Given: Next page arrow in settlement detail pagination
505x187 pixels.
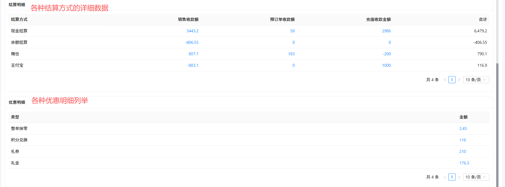Looking at the screenshot, I should click(x=459, y=80).
